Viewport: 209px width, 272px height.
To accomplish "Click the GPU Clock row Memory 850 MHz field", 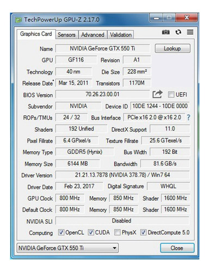I will (124, 198).
